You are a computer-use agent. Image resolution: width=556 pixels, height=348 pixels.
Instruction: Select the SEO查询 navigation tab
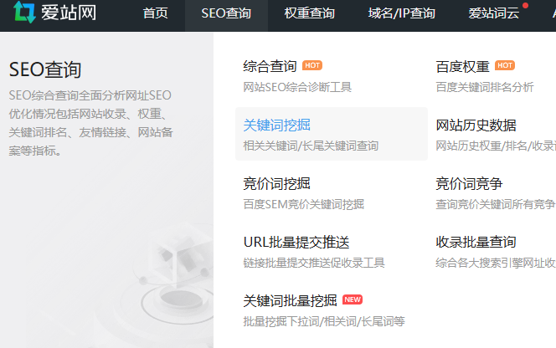pyautogui.click(x=226, y=13)
